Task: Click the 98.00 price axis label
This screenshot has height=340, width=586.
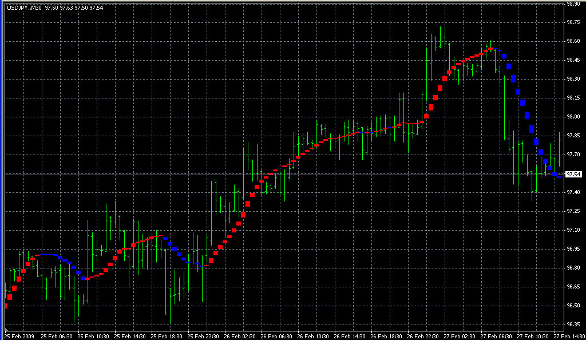Action: 573,117
